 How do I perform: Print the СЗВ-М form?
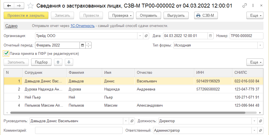pos(206,16)
